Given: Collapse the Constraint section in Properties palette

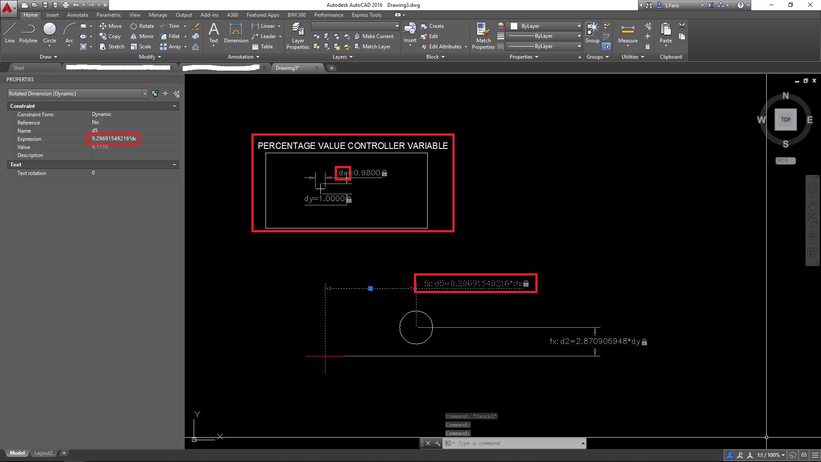Looking at the screenshot, I should (x=174, y=106).
